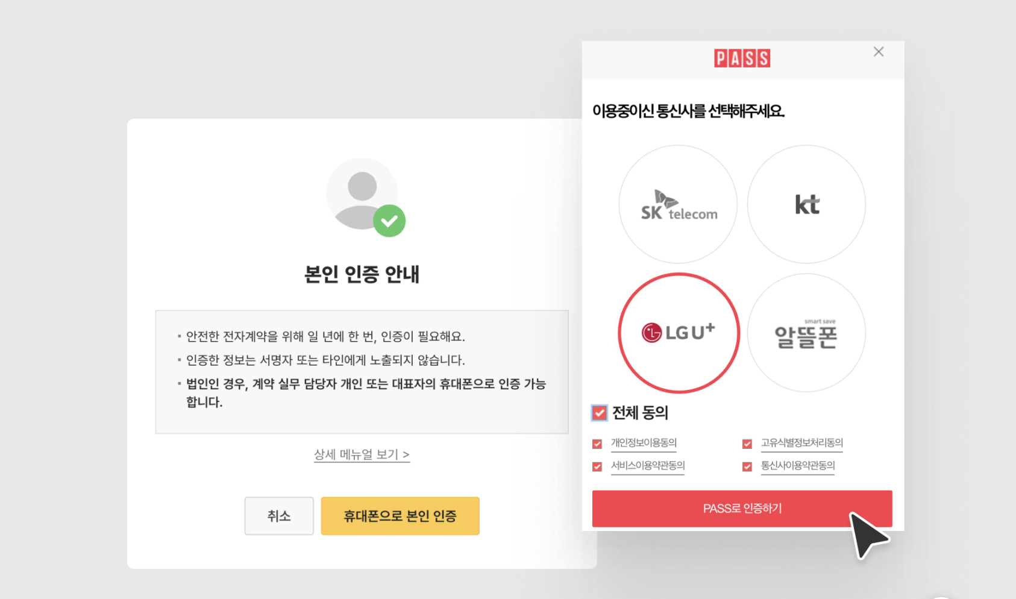
Task: Open 고유식별정보처리동의 terms link
Action: click(801, 443)
